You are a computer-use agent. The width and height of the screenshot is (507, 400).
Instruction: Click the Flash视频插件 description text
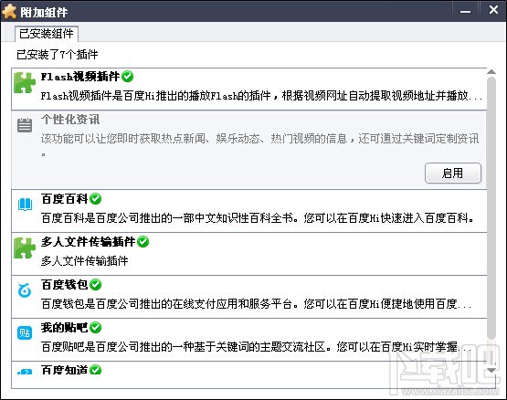(261, 96)
